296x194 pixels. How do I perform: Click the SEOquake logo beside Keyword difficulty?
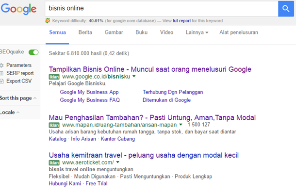[x=48, y=20]
